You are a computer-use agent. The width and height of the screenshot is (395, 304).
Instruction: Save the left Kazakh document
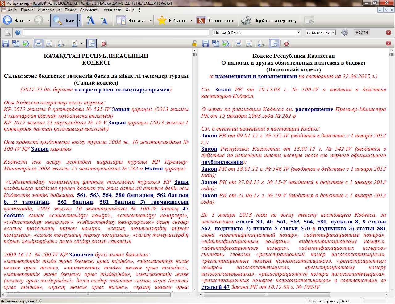point(6,43)
